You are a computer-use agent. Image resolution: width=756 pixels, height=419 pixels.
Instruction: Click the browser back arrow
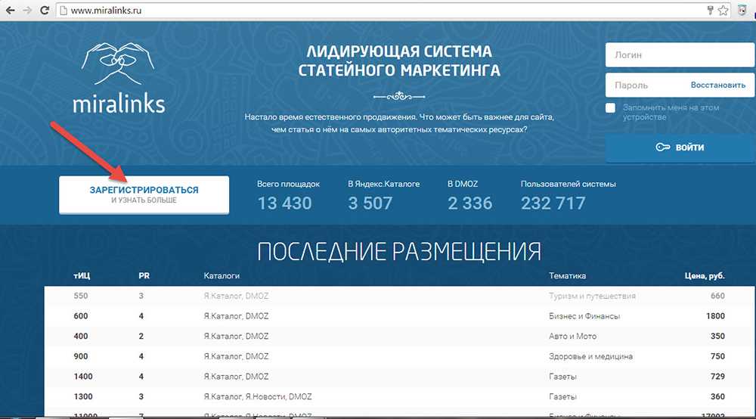(x=8, y=11)
